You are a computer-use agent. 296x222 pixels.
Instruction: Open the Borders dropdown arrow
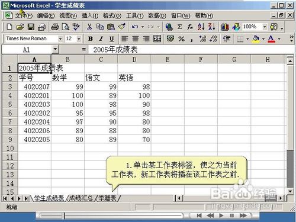pos(247,39)
